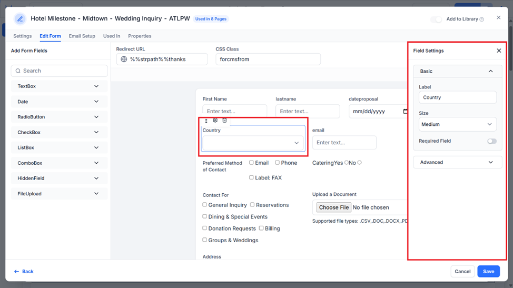Open the Properties tab
The image size is (513, 288).
140,36
